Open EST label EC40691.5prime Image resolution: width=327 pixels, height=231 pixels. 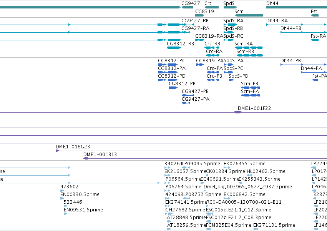(219, 179)
